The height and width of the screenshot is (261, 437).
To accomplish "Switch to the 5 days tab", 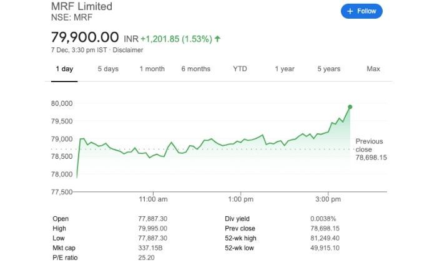I will [x=108, y=69].
